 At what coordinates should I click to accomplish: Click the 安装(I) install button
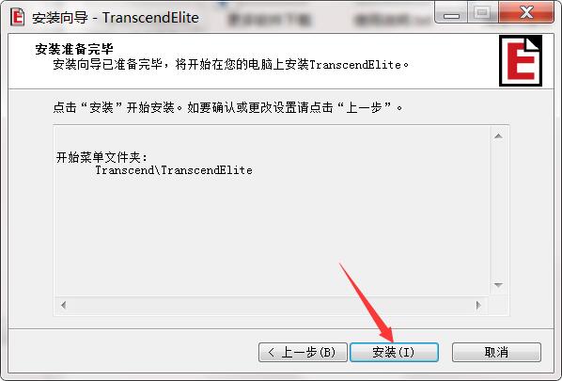394,352
